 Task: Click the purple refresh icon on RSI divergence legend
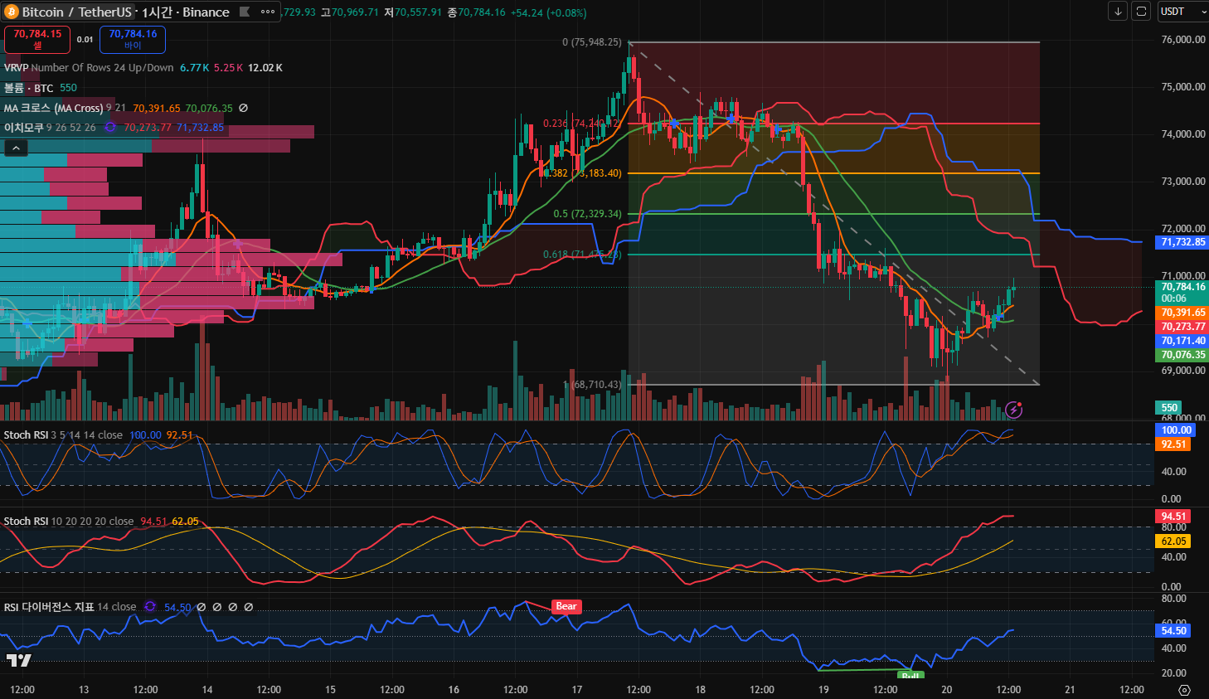pos(150,607)
